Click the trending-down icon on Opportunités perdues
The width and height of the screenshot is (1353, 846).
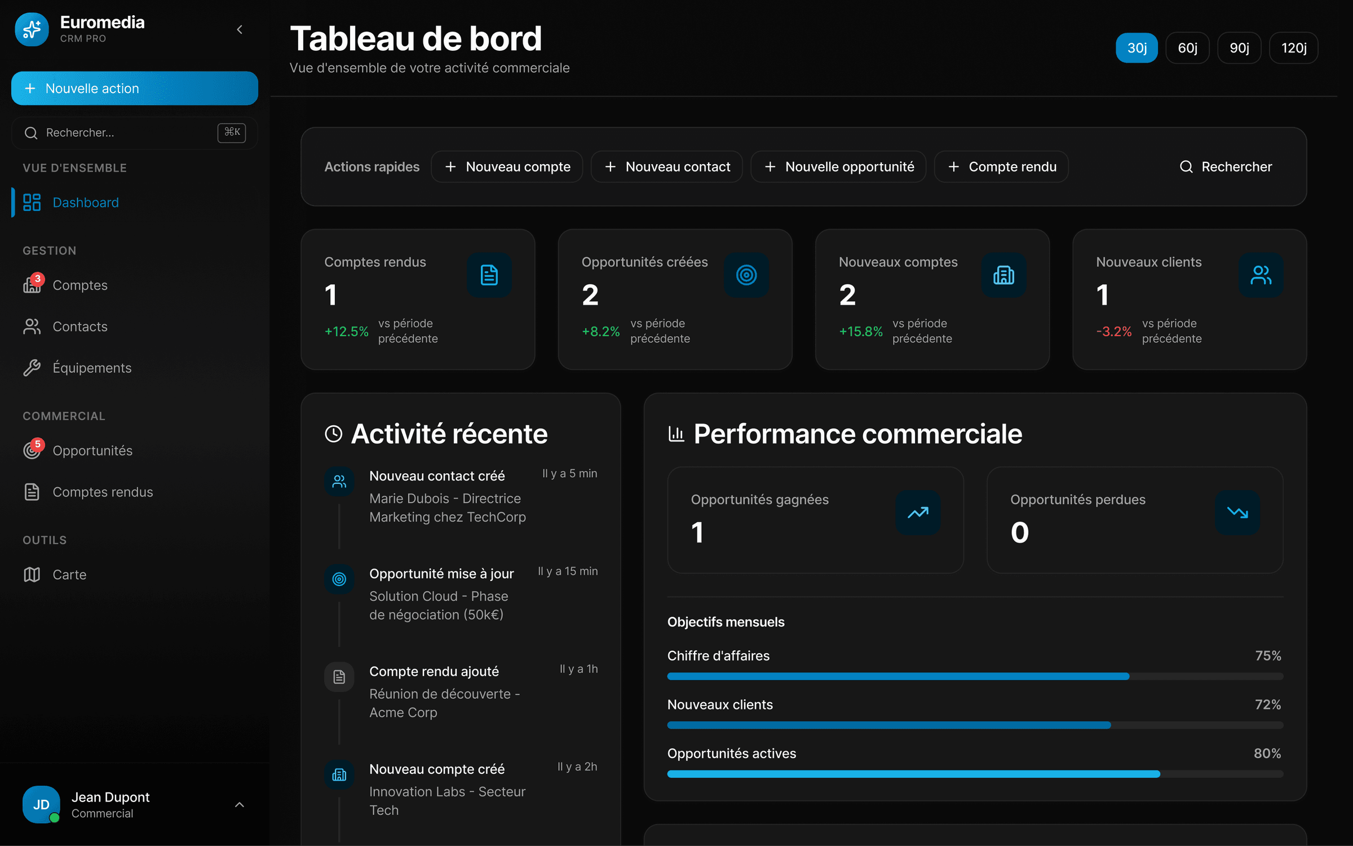tap(1237, 513)
